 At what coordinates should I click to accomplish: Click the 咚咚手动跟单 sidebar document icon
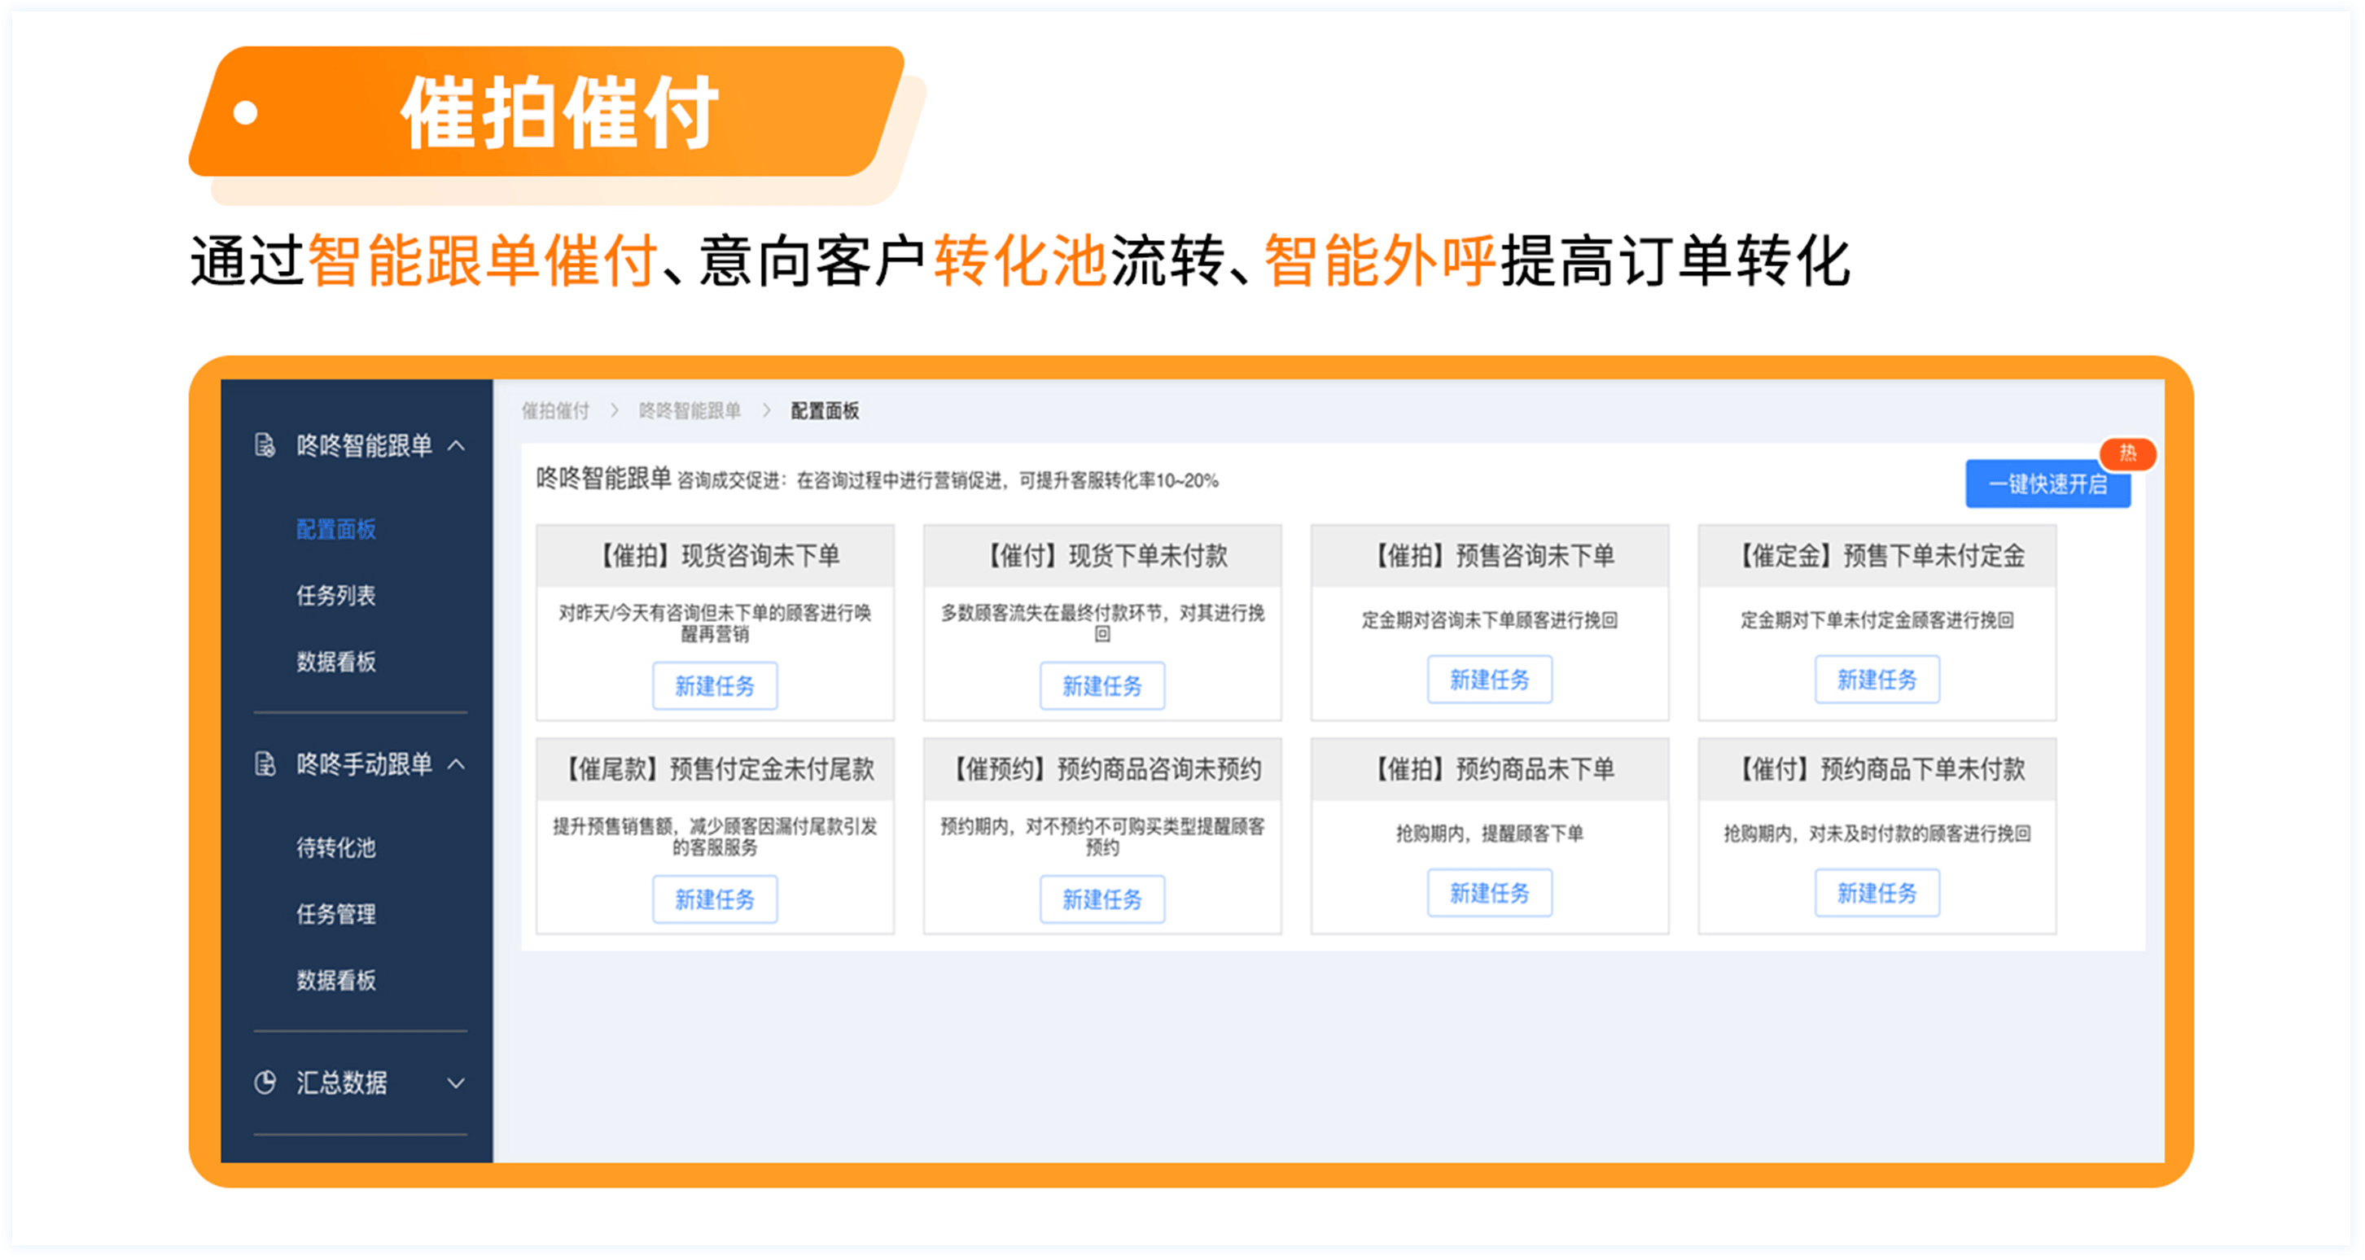pos(265,764)
